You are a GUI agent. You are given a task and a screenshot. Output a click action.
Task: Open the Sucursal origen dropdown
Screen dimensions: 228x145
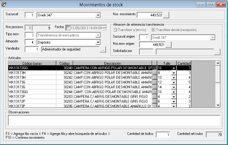point(212,37)
